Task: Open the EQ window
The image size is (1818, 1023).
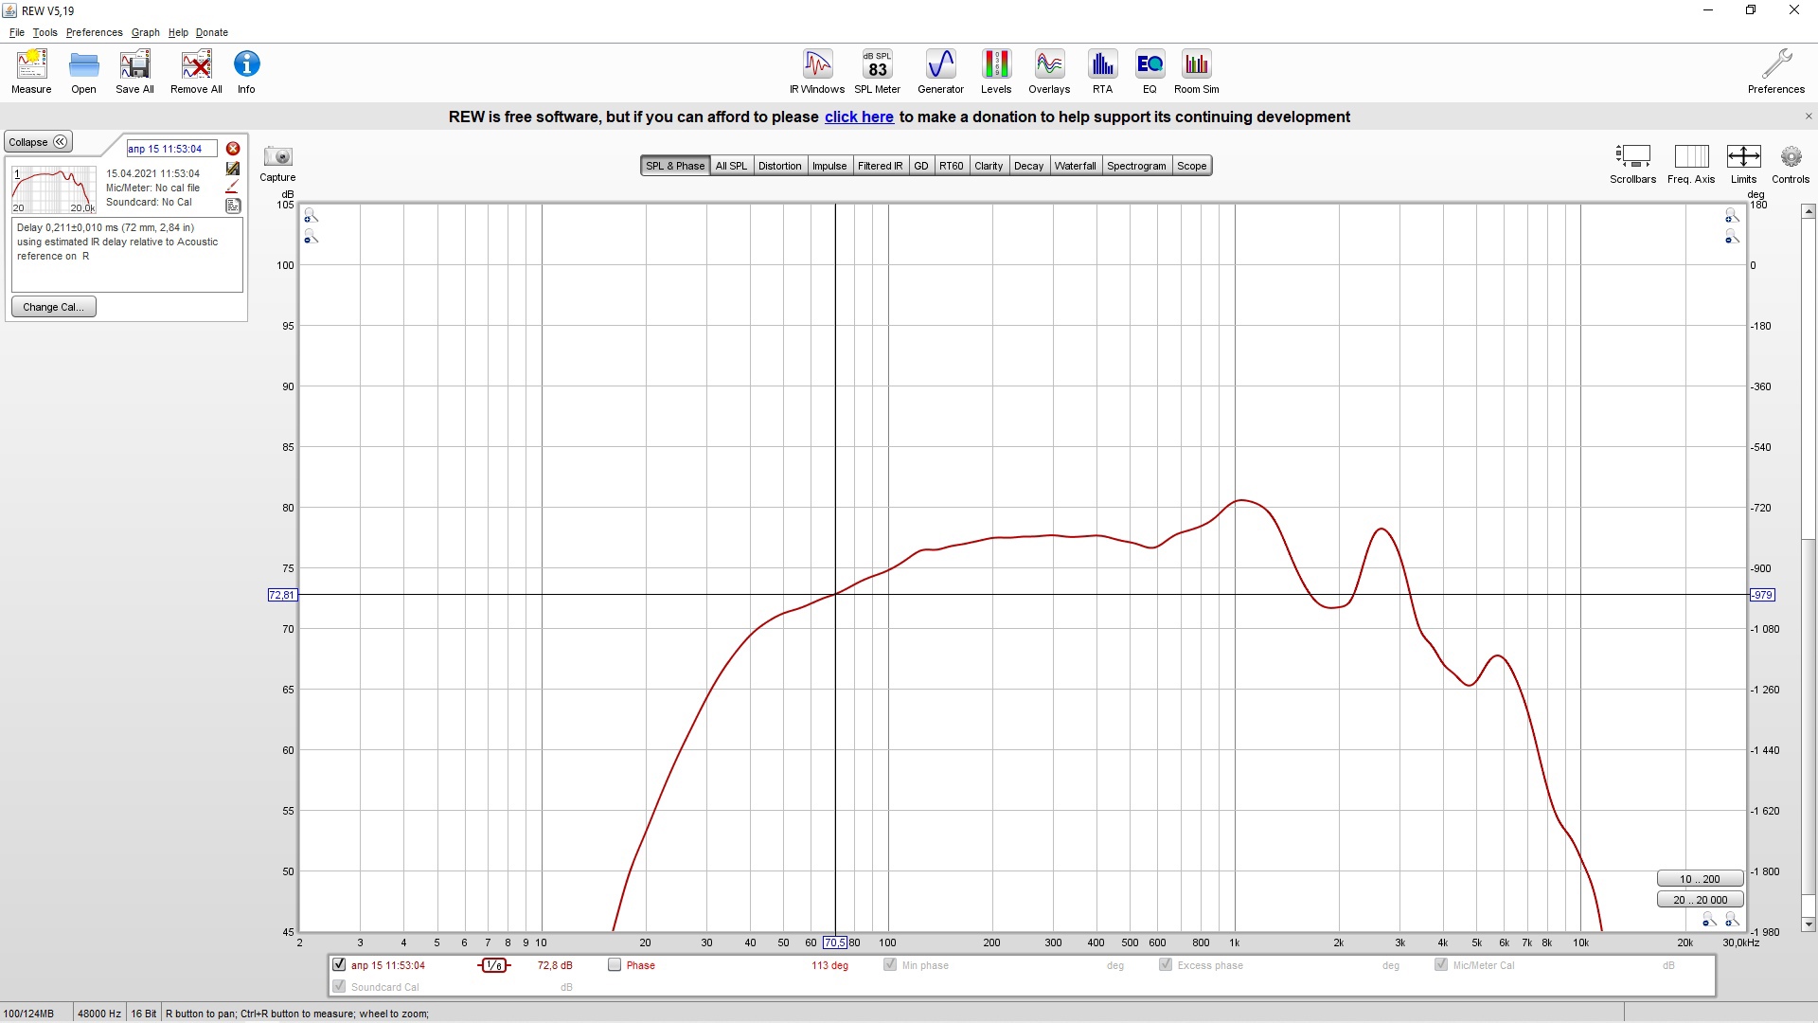Action: pyautogui.click(x=1150, y=71)
